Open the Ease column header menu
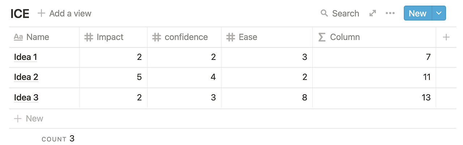 [x=267, y=37]
